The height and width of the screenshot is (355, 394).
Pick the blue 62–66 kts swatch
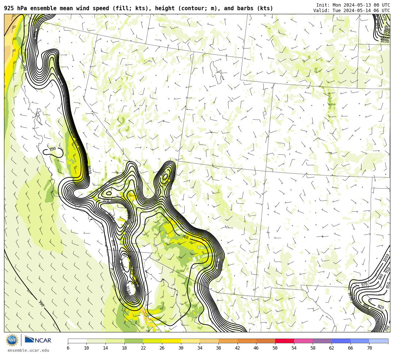click(x=341, y=341)
